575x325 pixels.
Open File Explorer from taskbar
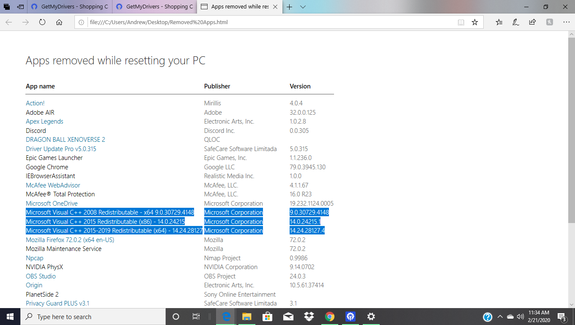pyautogui.click(x=247, y=317)
